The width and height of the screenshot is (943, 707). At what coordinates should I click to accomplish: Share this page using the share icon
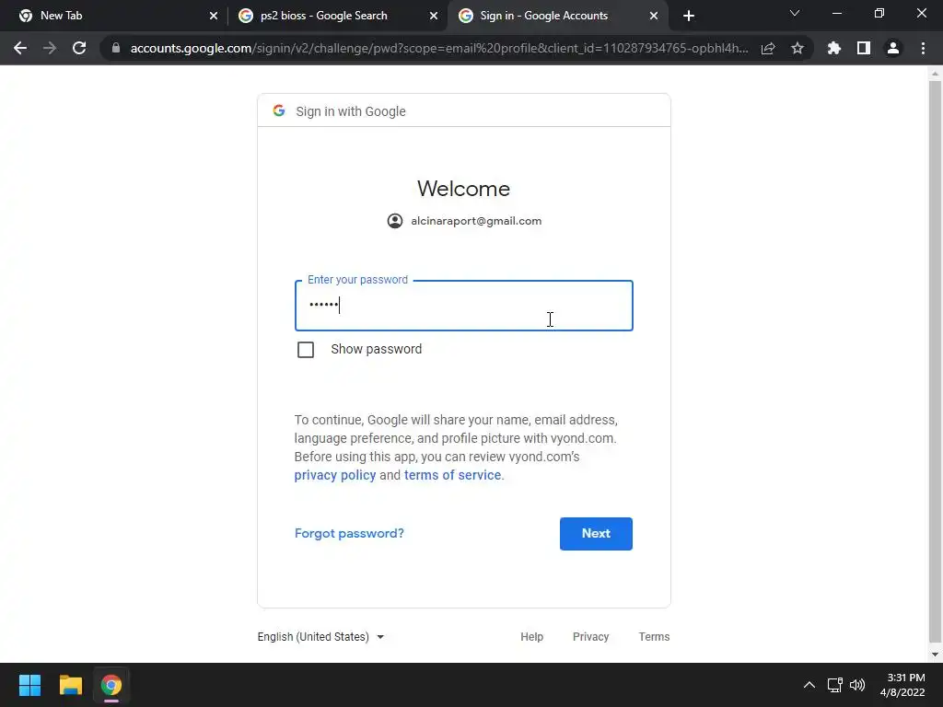(x=768, y=48)
